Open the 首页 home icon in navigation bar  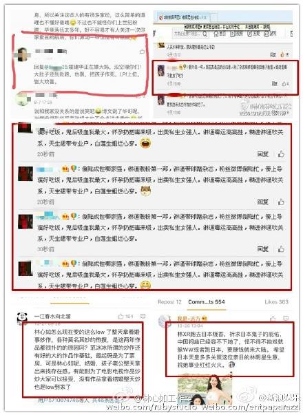(220, 34)
